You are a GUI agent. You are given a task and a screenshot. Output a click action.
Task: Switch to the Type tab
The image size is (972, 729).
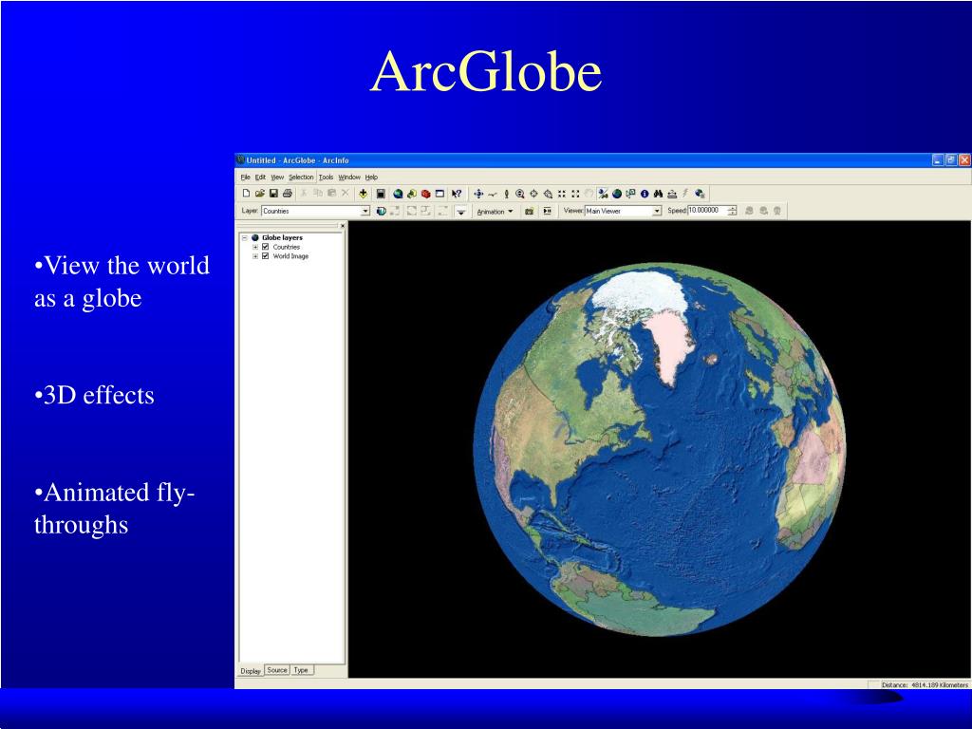301,670
